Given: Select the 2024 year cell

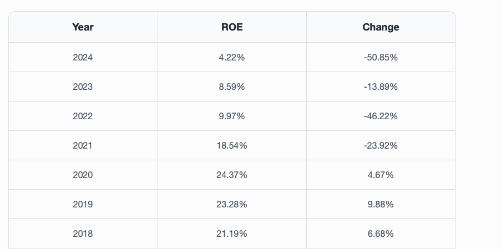Looking at the screenshot, I should (x=83, y=57).
